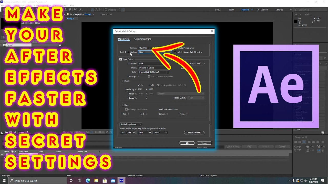Switch to Main Options tab
The image size is (328, 184).
(x=124, y=39)
